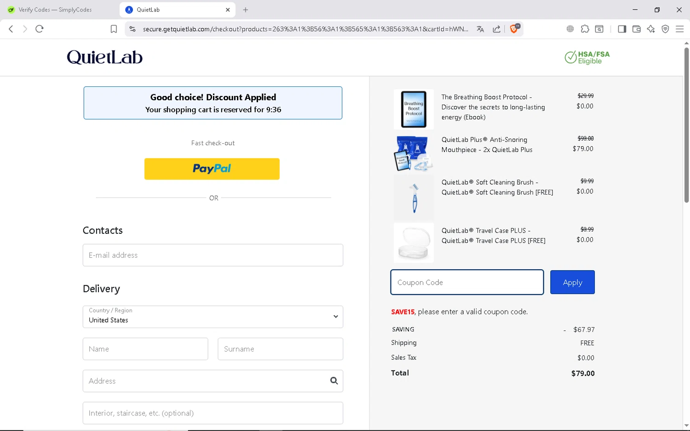Click the Interior, staircase optional field
Screen dimensions: 690x431
point(213,413)
